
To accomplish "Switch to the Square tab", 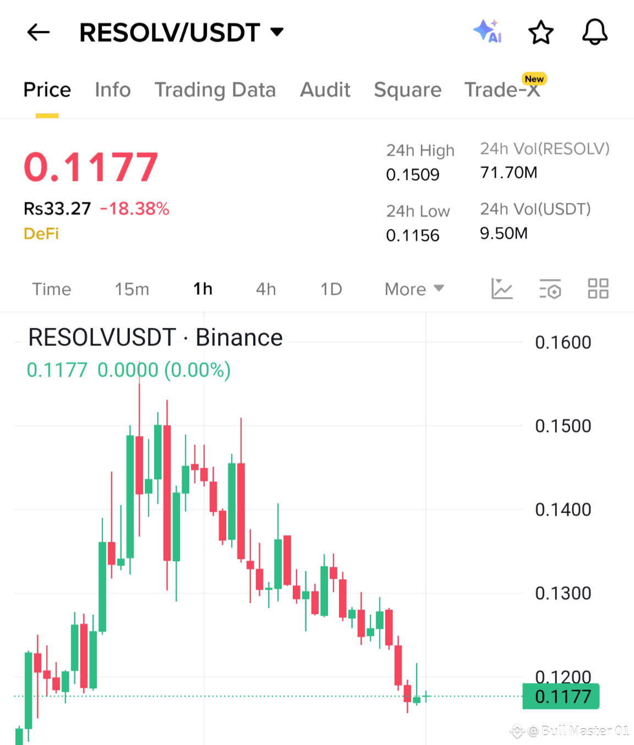I will coord(407,90).
